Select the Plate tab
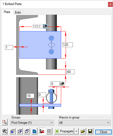The width and height of the screenshot is (113, 136). coord(7,12)
